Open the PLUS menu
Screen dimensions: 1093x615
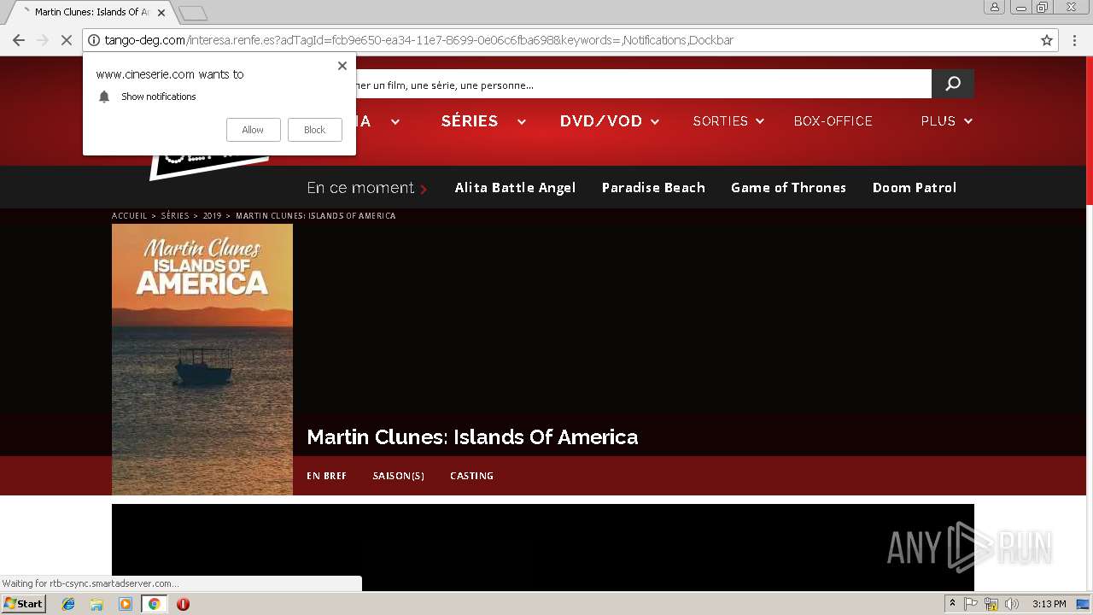(x=938, y=121)
